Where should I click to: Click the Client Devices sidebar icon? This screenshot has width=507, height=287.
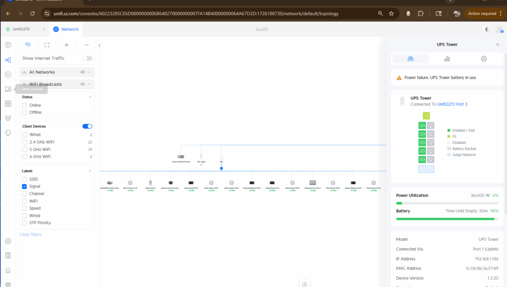(x=8, y=89)
